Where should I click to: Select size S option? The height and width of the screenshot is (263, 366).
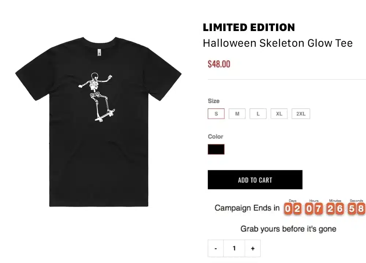pyautogui.click(x=216, y=114)
